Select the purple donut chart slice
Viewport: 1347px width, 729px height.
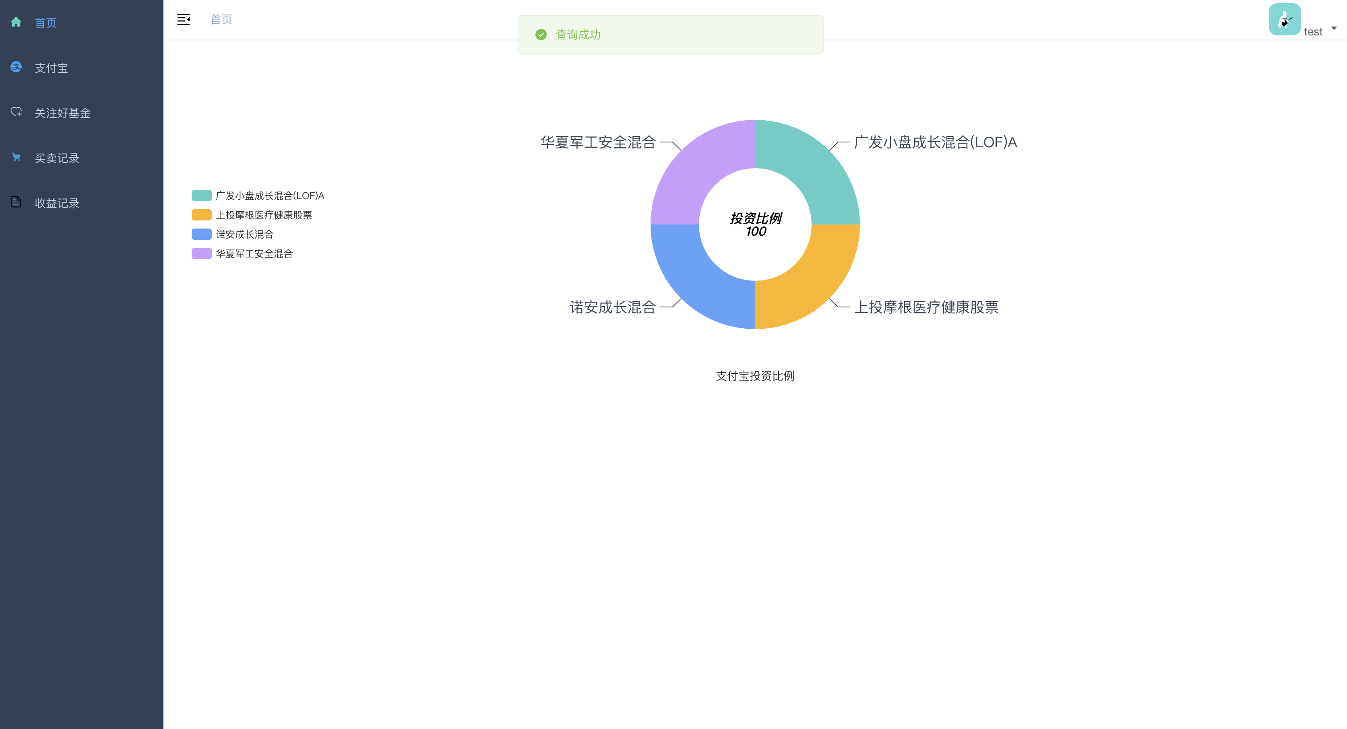click(698, 168)
